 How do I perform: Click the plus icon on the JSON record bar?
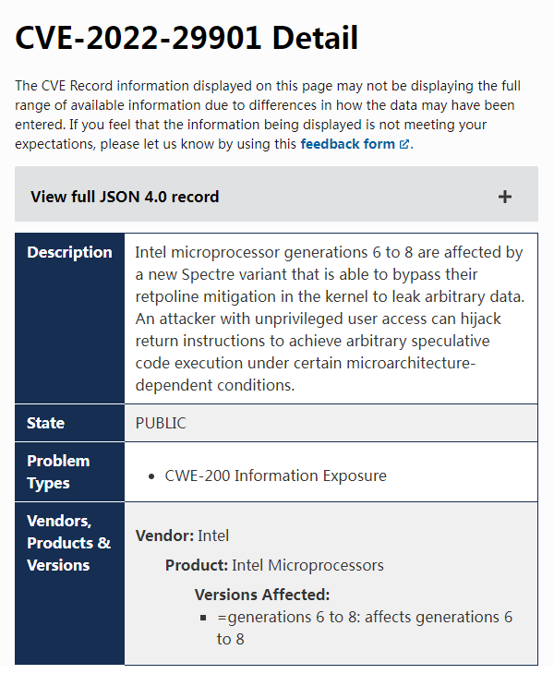click(505, 197)
